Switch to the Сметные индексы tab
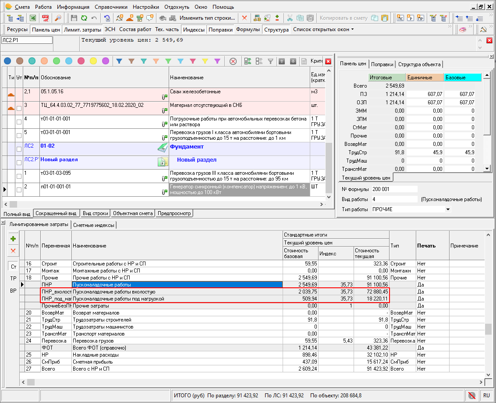 (x=94, y=225)
